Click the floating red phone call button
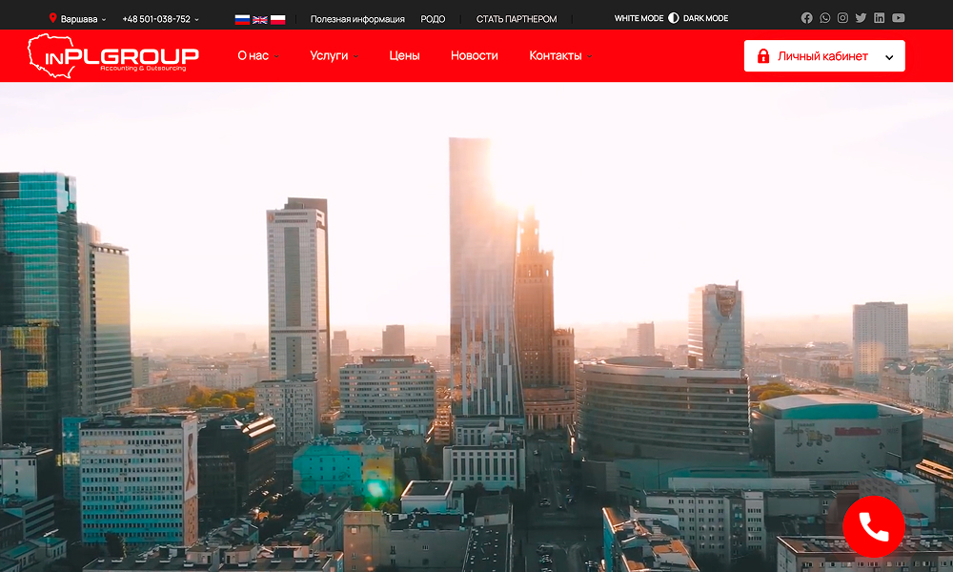This screenshot has width=953, height=572. [x=873, y=526]
